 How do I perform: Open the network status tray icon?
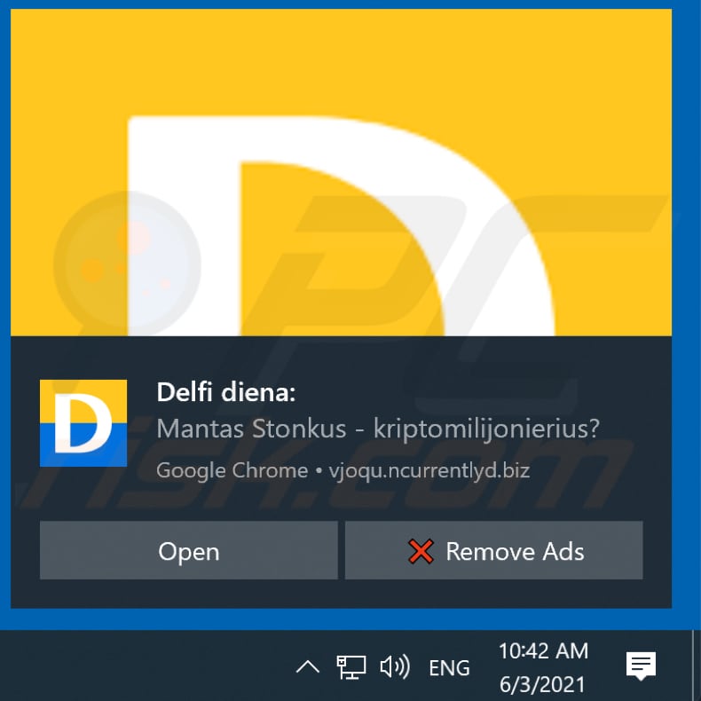click(351, 667)
